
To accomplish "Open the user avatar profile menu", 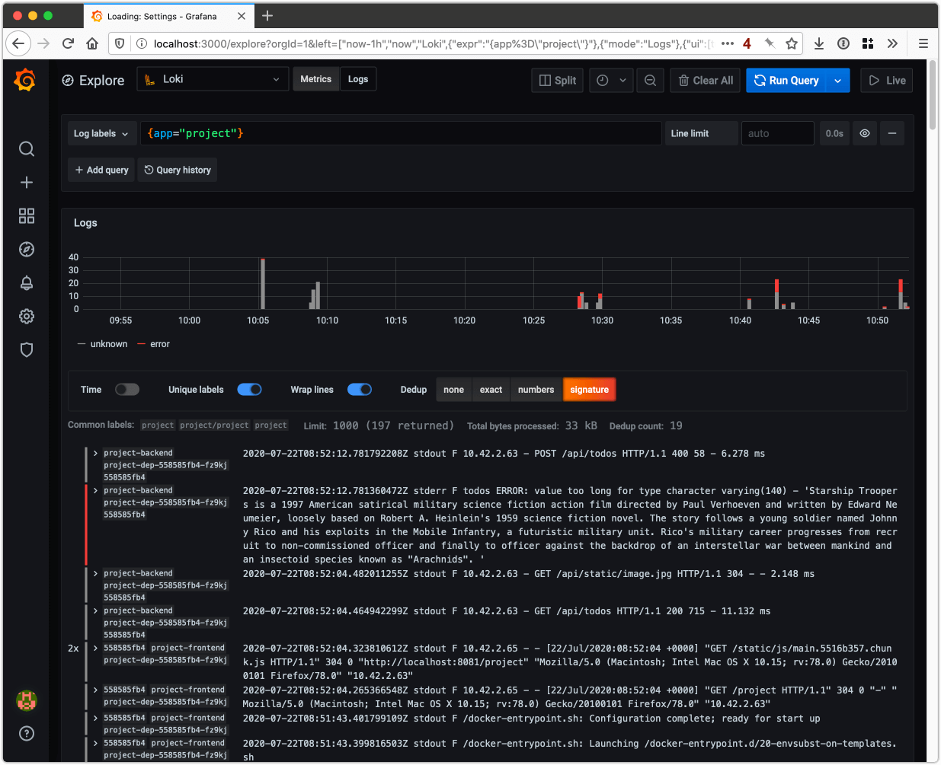I will tap(27, 700).
